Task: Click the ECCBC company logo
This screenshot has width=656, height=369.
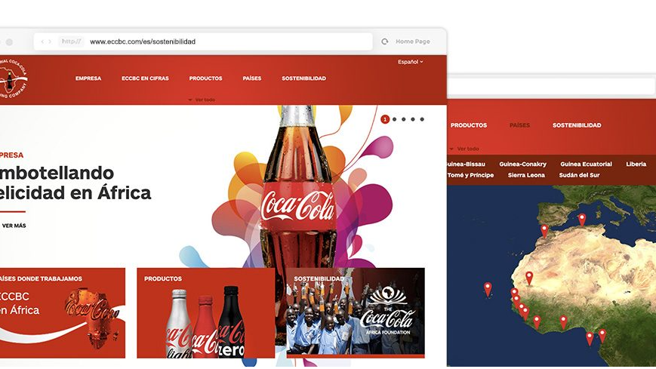Action: pyautogui.click(x=13, y=78)
